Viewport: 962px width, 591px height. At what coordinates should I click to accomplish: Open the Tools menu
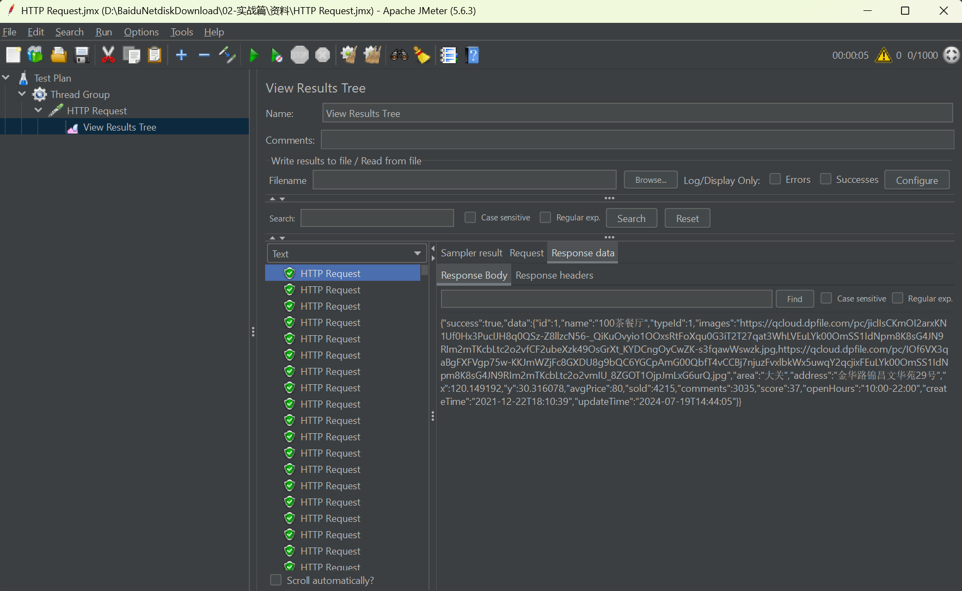182,32
